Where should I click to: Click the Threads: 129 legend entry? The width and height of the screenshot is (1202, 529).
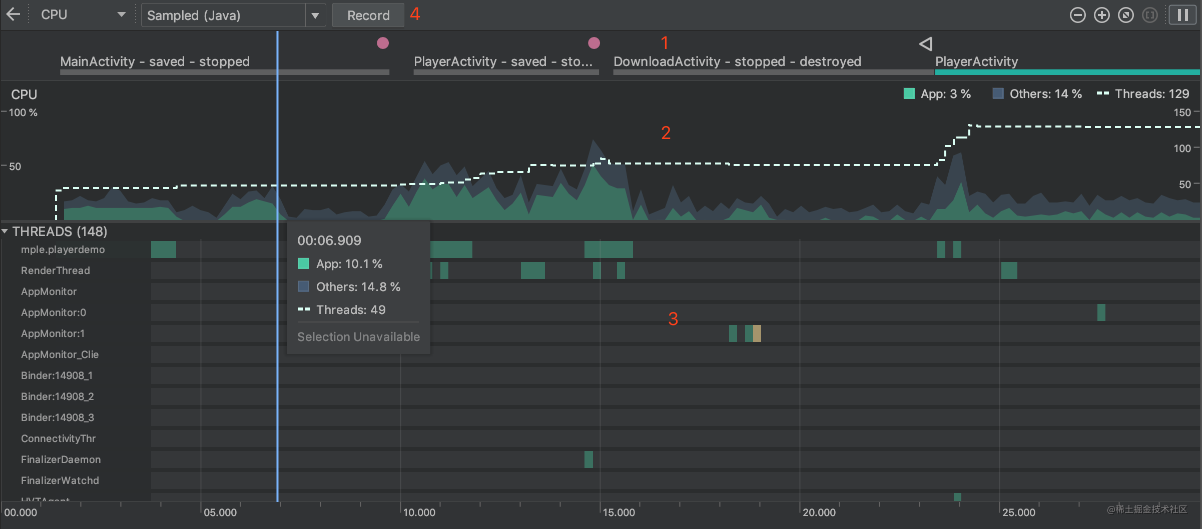coord(1143,93)
